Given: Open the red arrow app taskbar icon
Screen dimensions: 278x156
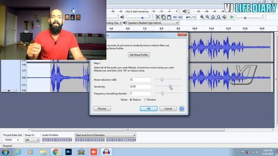Looking at the screenshot, I should [94, 152].
